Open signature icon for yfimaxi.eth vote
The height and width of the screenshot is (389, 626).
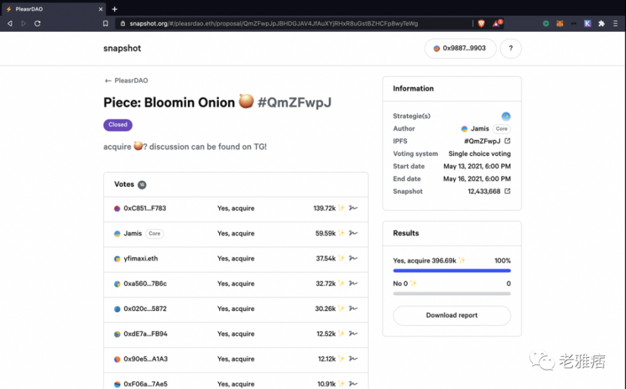tap(353, 258)
